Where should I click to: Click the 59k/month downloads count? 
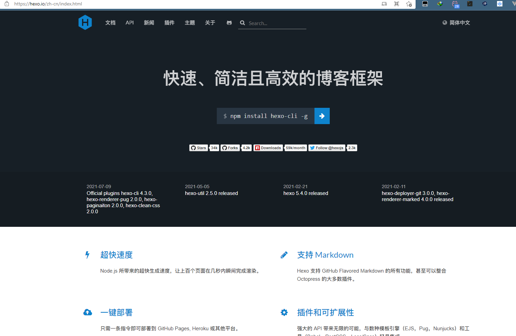coord(295,148)
